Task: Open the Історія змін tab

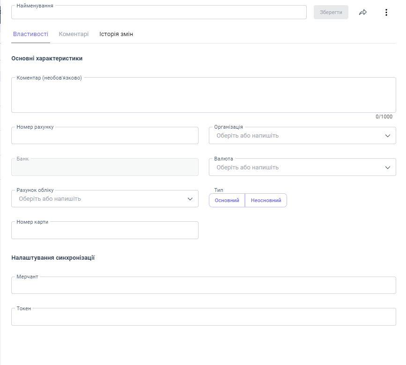Action: [x=116, y=34]
